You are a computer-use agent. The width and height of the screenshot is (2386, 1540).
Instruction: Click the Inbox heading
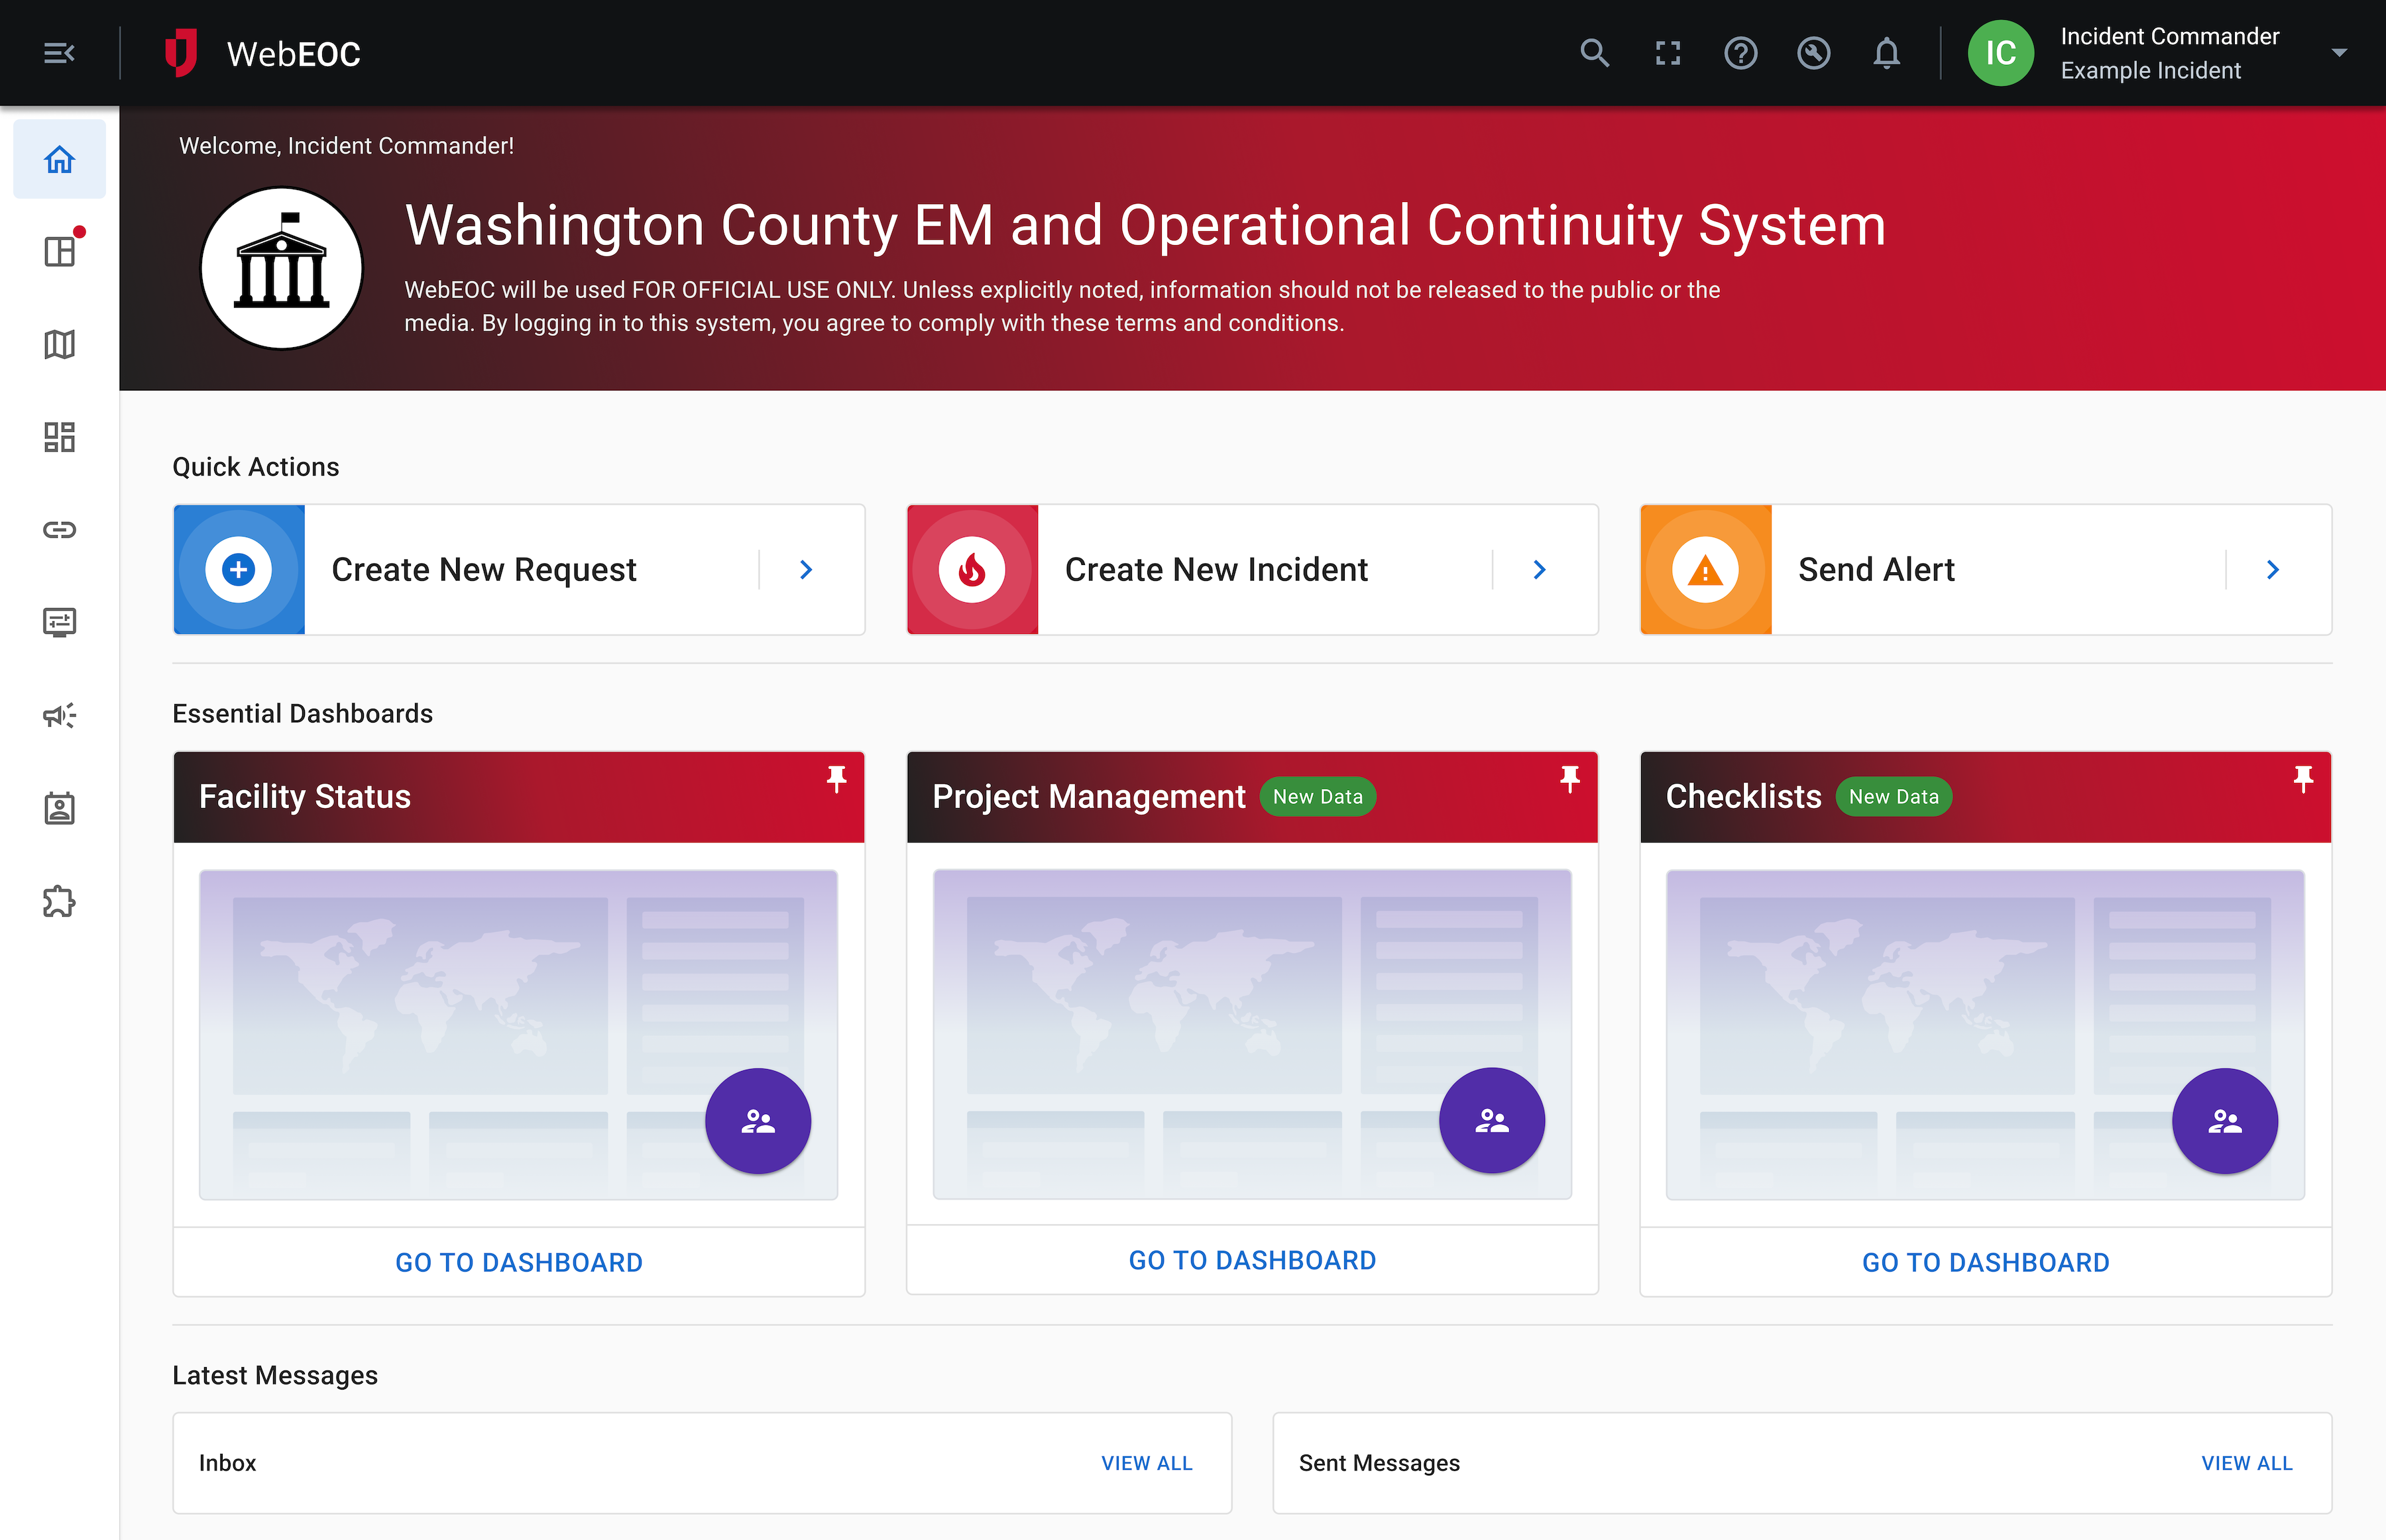(x=227, y=1463)
